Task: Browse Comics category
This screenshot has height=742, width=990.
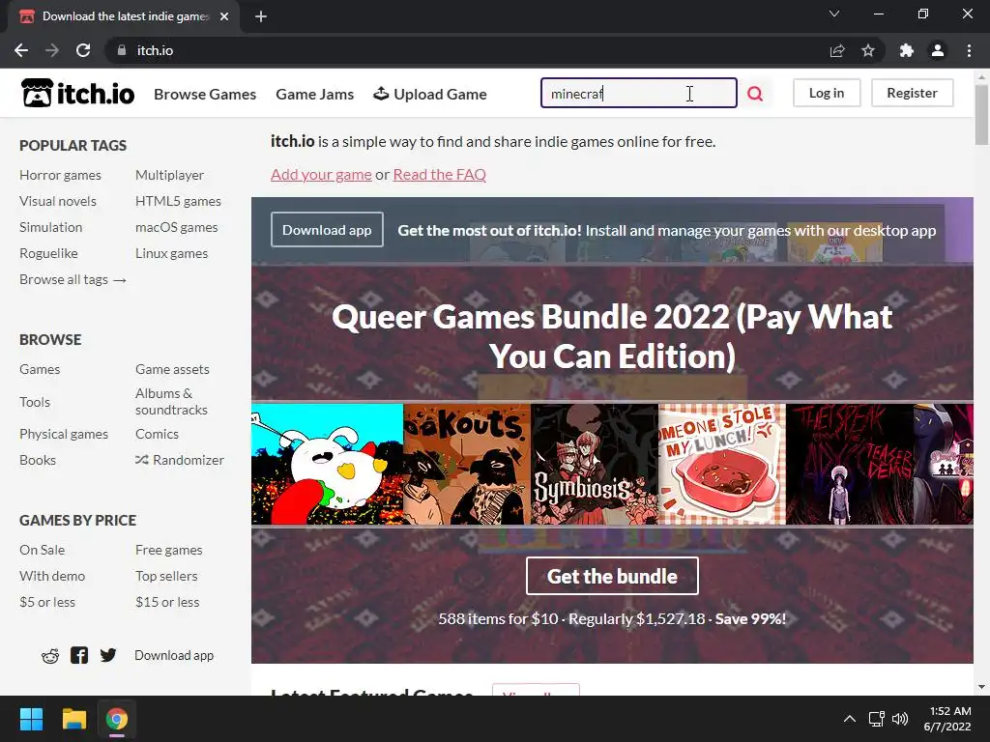Action: [x=158, y=434]
